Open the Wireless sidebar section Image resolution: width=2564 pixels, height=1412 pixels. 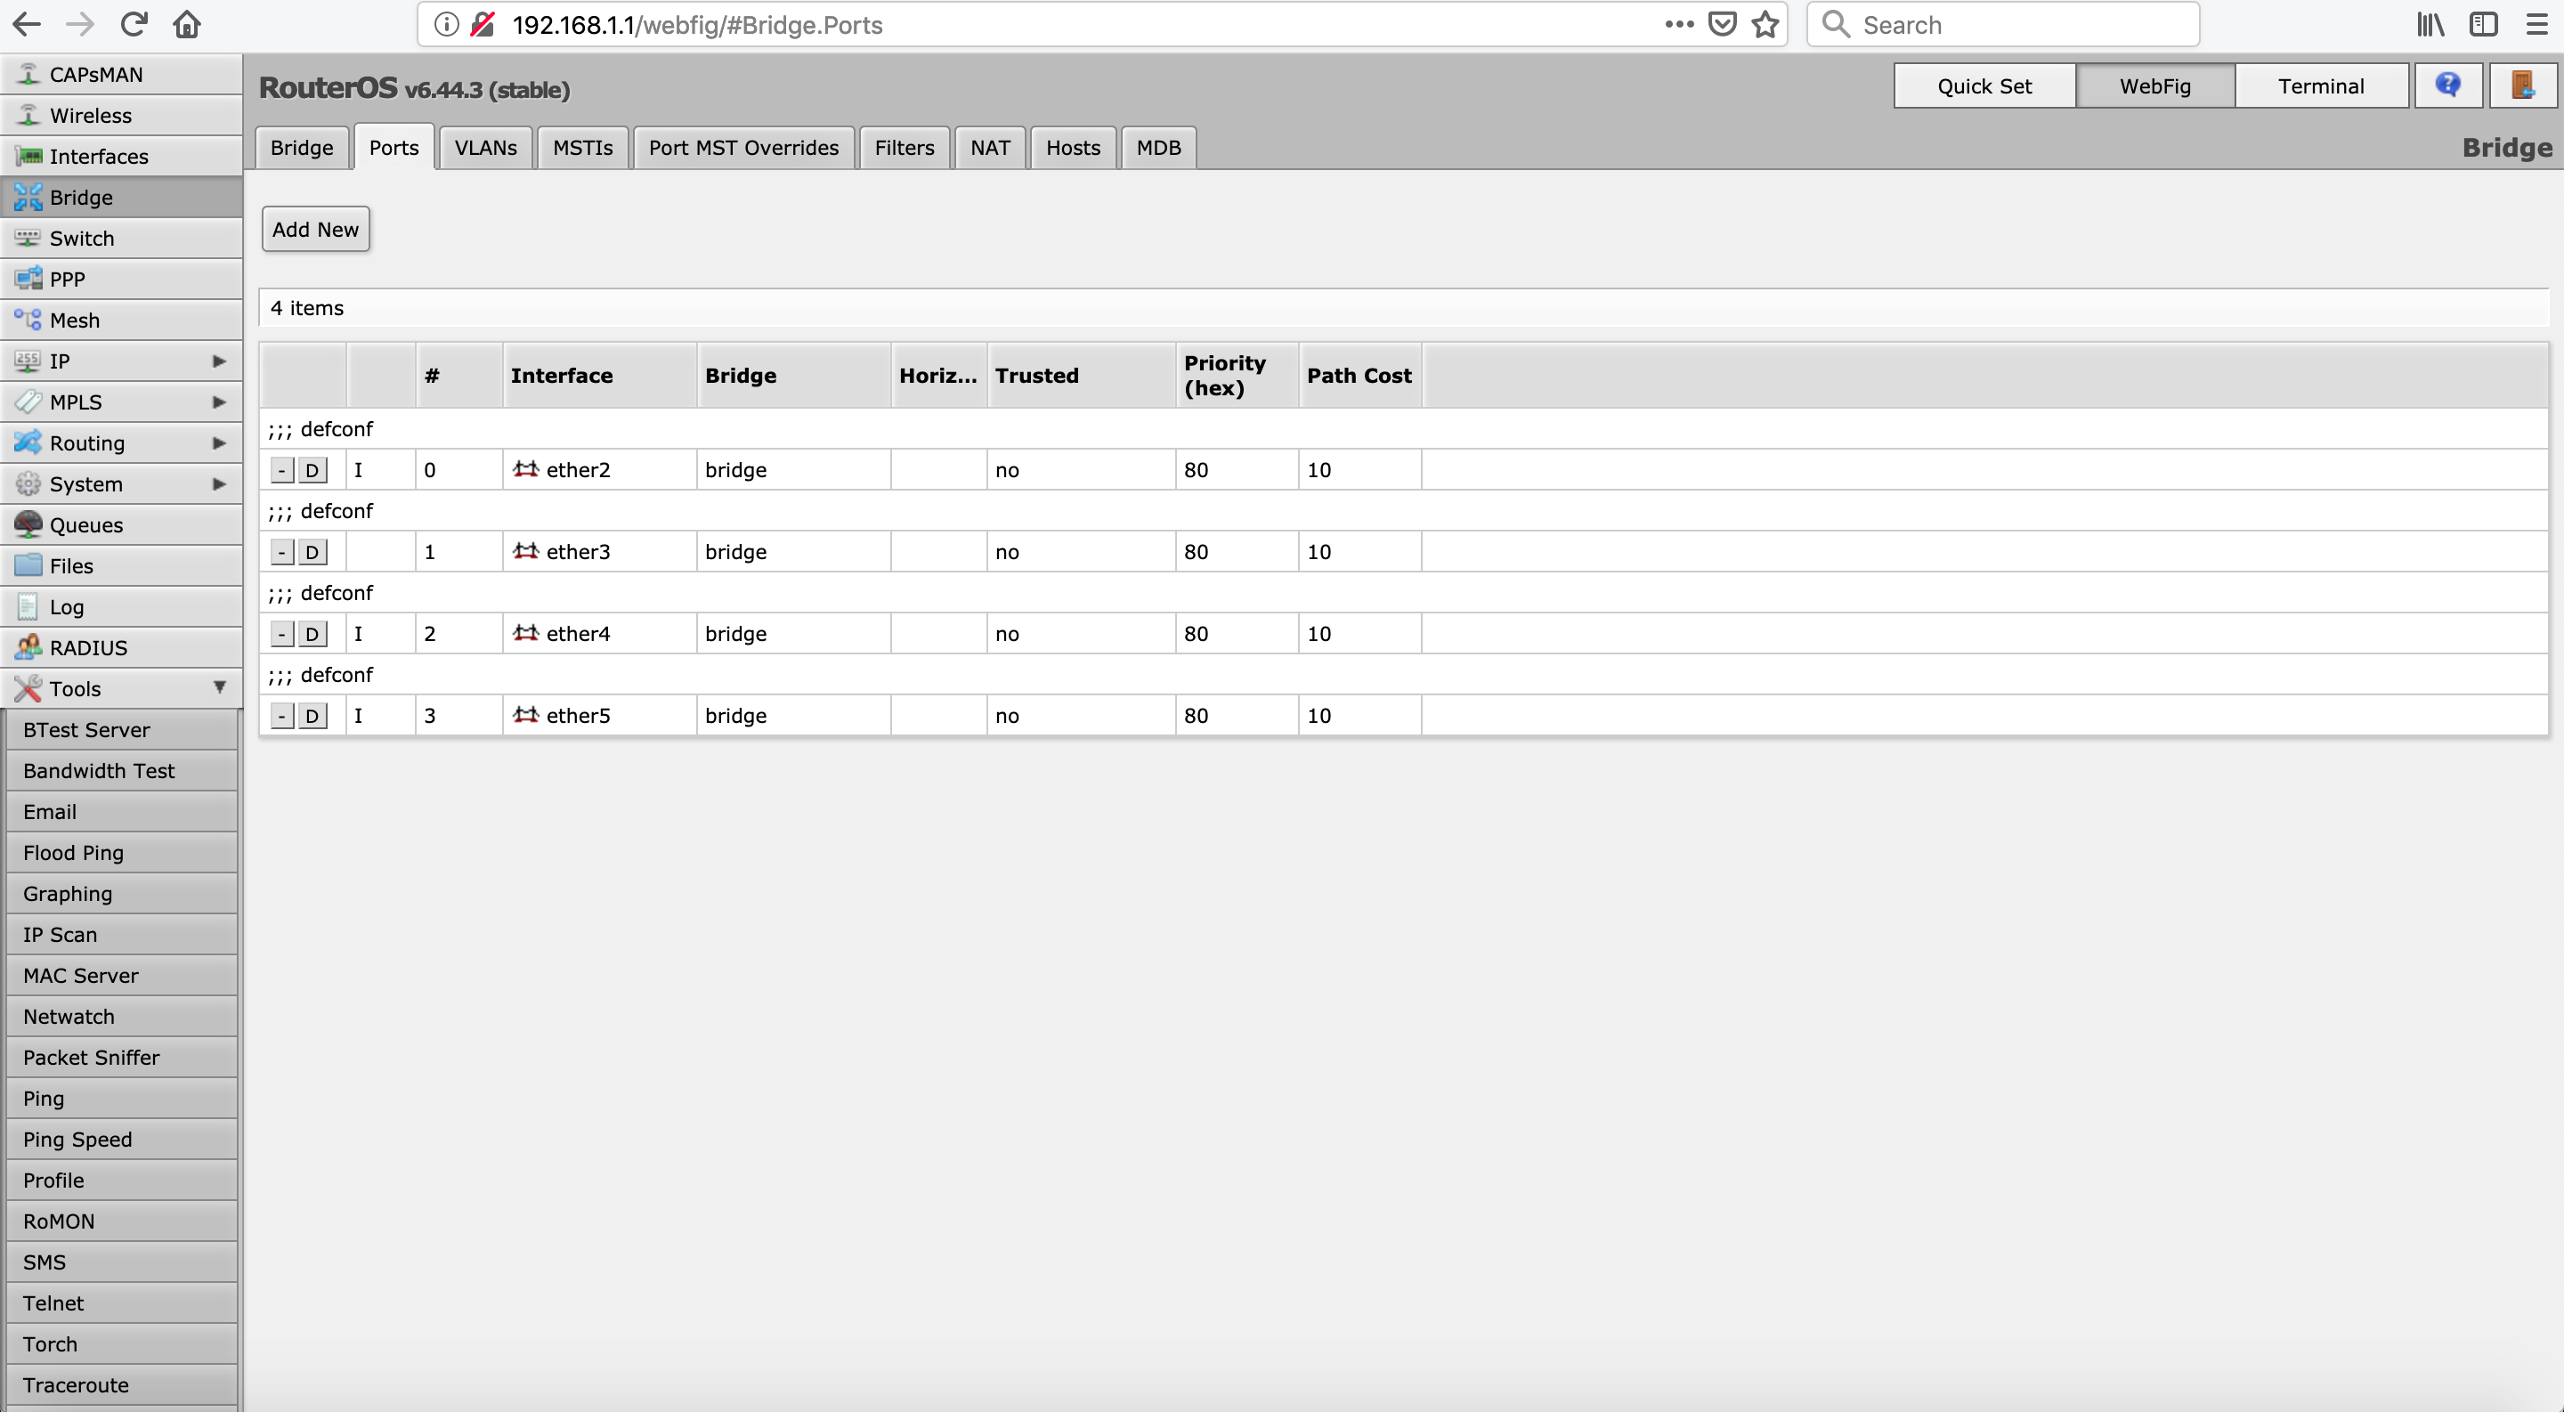91,116
